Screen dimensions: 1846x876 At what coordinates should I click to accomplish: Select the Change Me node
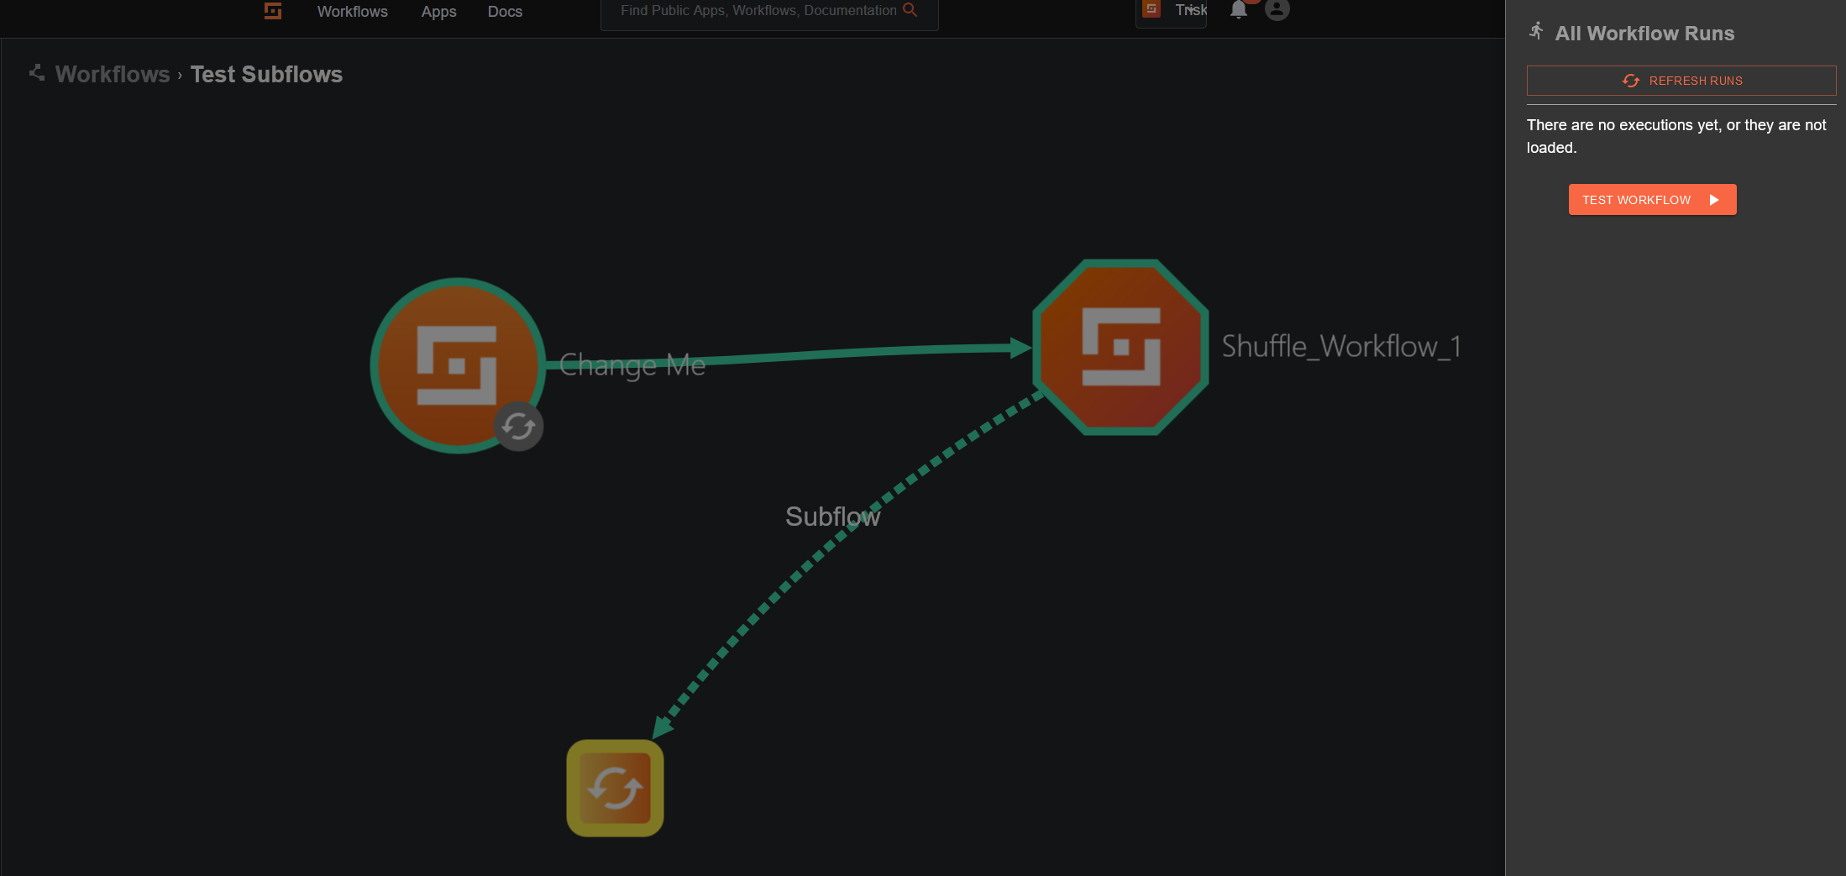coord(458,365)
